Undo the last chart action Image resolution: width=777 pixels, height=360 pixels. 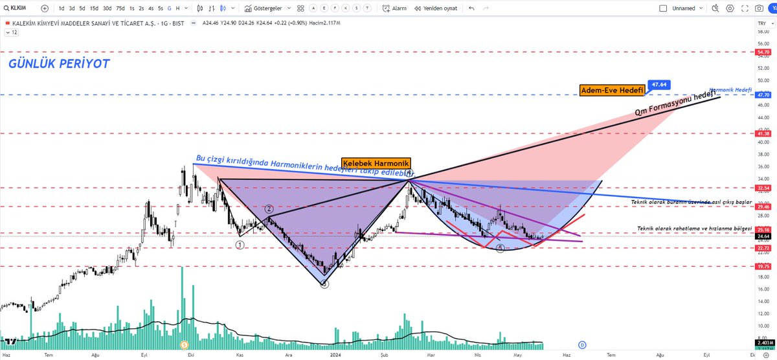click(x=471, y=8)
